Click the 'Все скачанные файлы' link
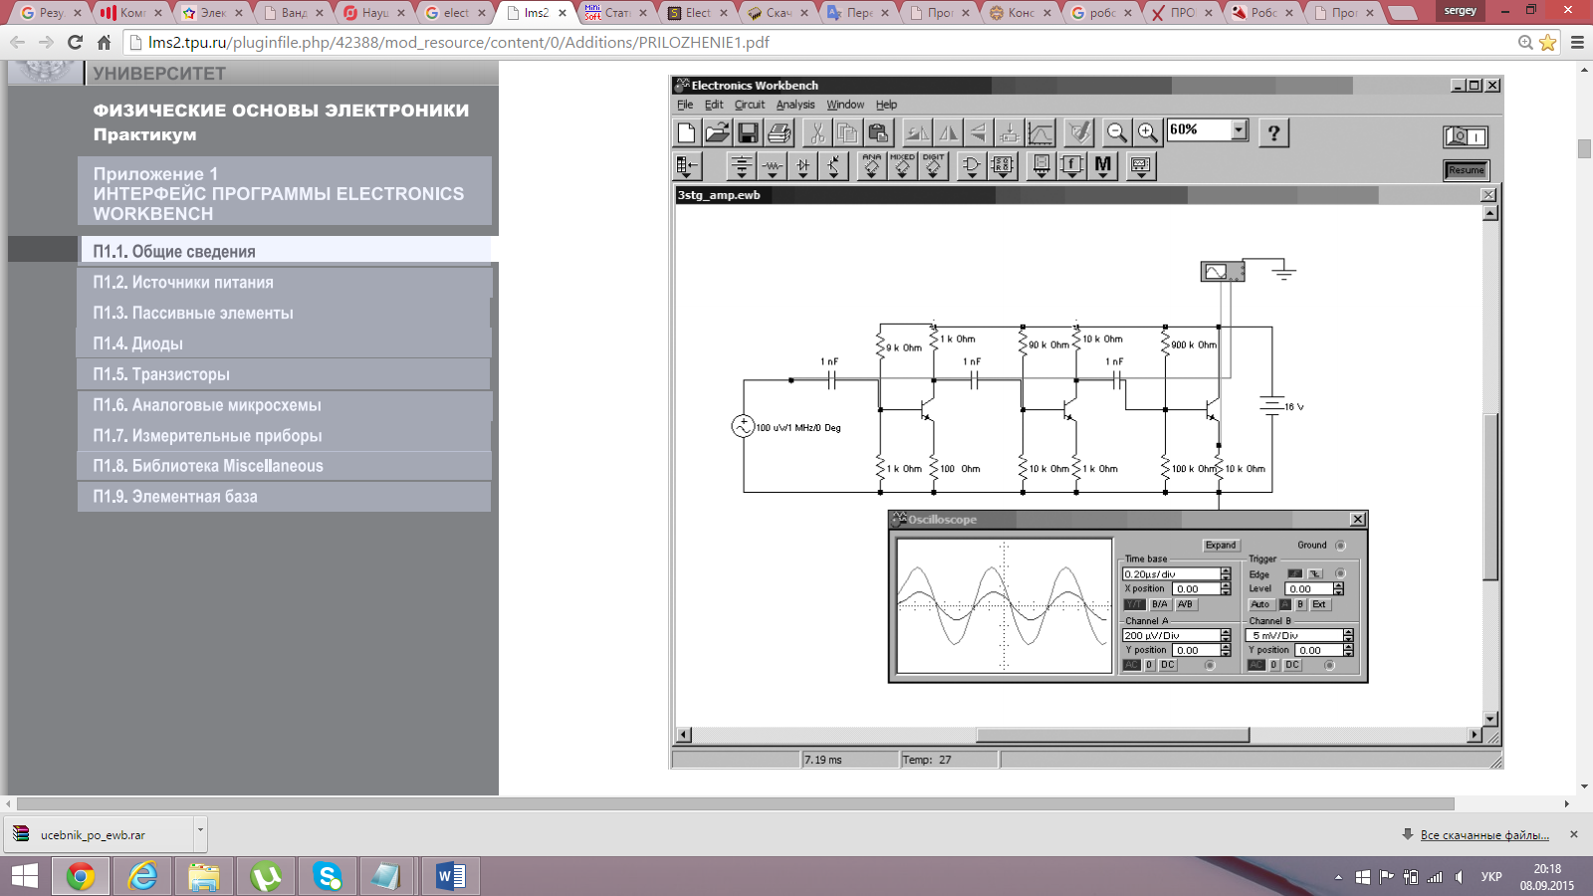This screenshot has height=896, width=1593. pyautogui.click(x=1483, y=835)
